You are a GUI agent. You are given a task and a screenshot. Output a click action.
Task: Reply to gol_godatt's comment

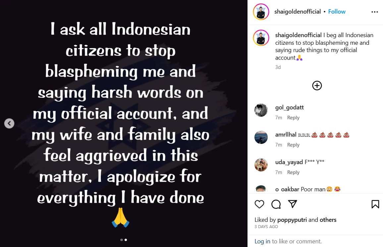click(x=293, y=117)
